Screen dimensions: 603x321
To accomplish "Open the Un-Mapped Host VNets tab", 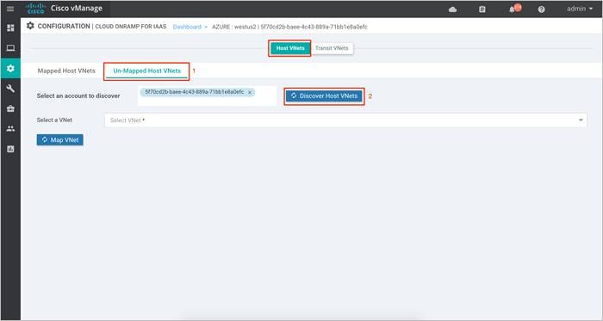I will click(147, 71).
